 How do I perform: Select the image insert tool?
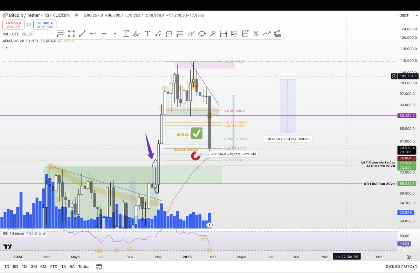pyautogui.click(x=234, y=34)
